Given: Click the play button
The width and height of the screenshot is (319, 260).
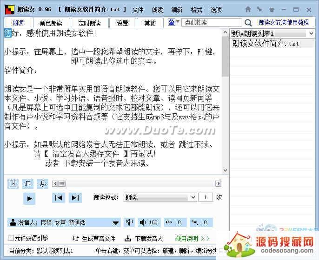Looking at the screenshot, I should tap(29, 198).
